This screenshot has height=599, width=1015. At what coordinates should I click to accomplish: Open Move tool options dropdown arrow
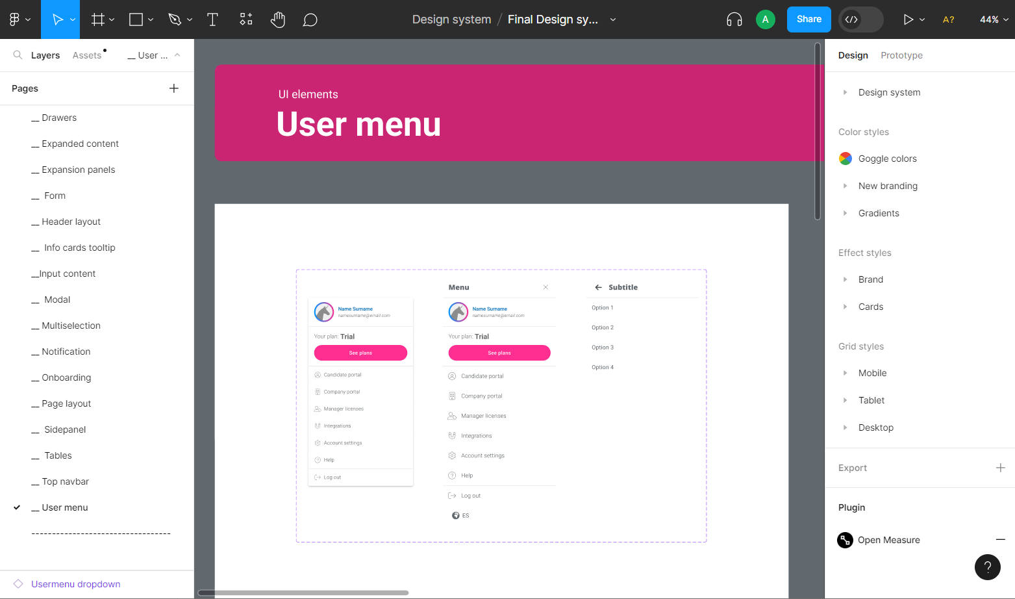pyautogui.click(x=73, y=19)
